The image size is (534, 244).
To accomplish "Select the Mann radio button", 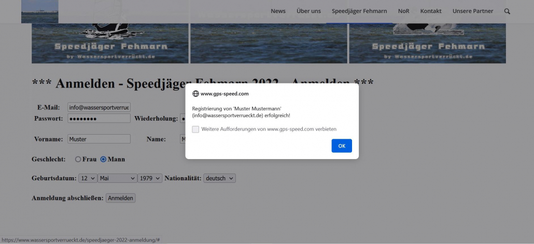I will click(103, 159).
